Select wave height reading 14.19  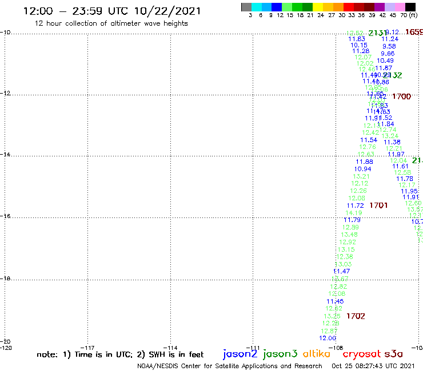click(x=354, y=213)
